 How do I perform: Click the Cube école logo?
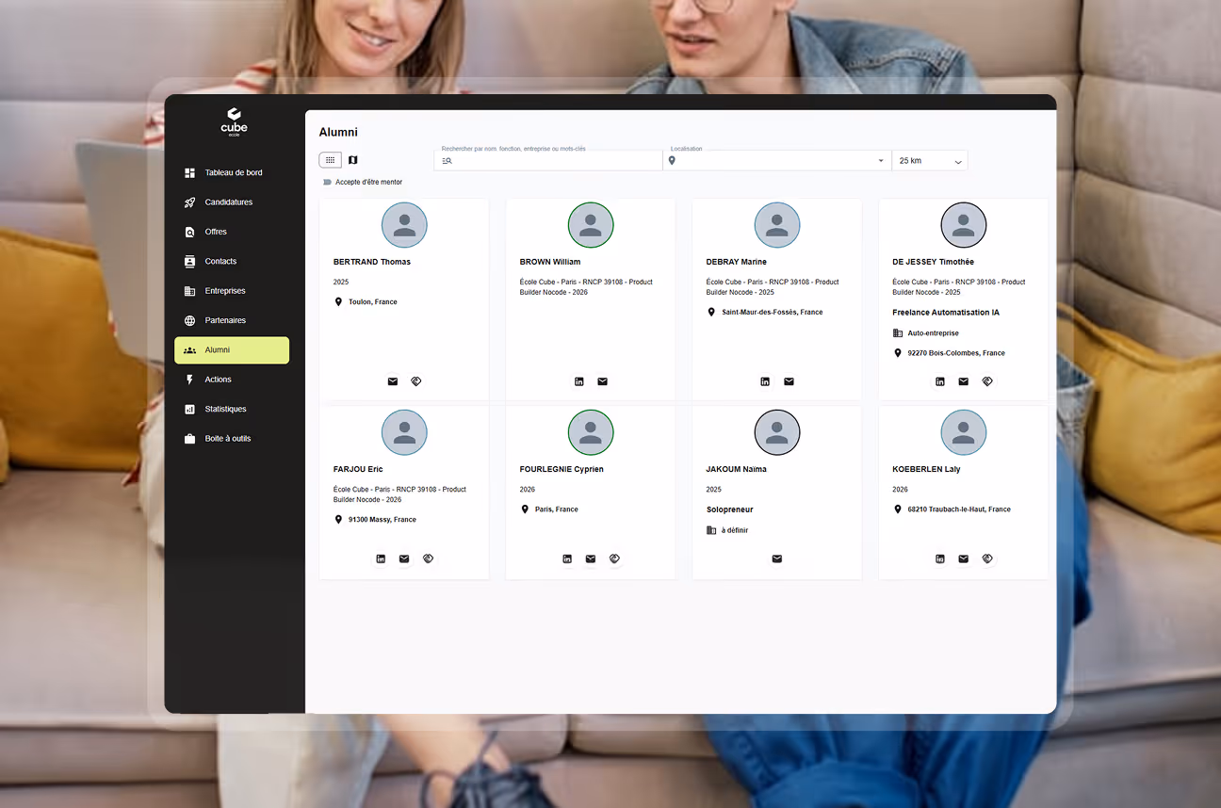(234, 122)
